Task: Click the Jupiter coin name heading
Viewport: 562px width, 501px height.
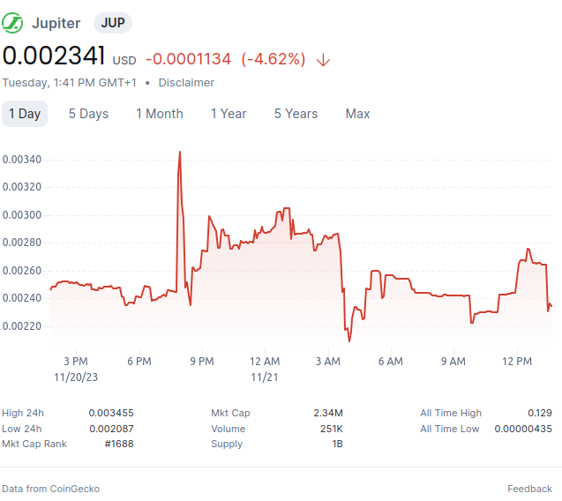Action: point(56,23)
